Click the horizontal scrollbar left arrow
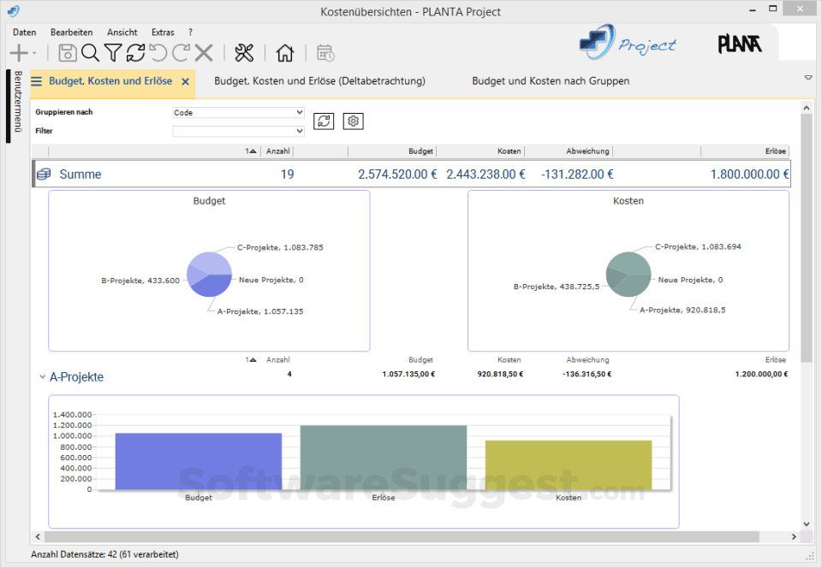This screenshot has width=822, height=568. pos(37,536)
